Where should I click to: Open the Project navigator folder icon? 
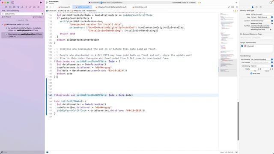pyautogui.click(x=6, y=7)
